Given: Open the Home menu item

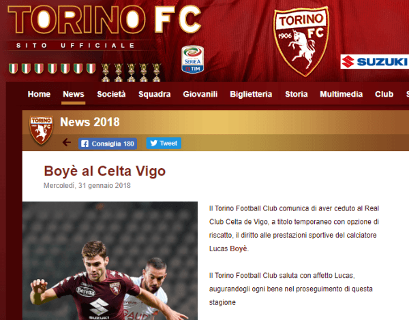Looking at the screenshot, I should [x=39, y=94].
